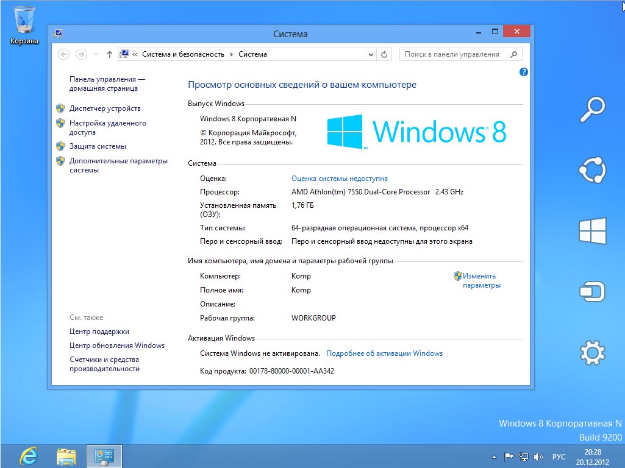Image resolution: width=625 pixels, height=468 pixels.
Task: Open Защита системы link
Action: (98, 146)
